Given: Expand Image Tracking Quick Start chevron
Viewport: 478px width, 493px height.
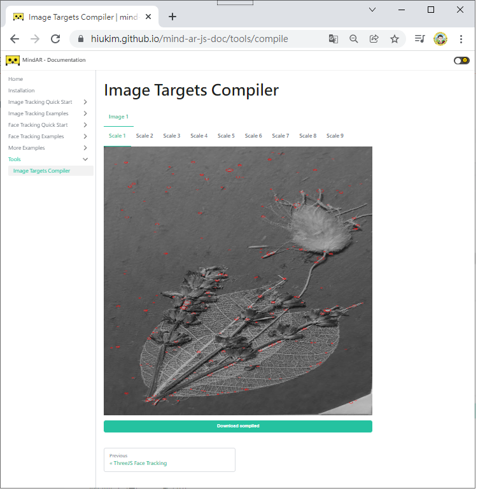Looking at the screenshot, I should coord(85,102).
